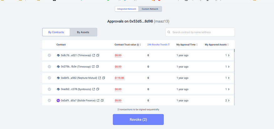Open external link icon for Neptune Mutual
Screen dimensions: 274x129
[100, 78]
